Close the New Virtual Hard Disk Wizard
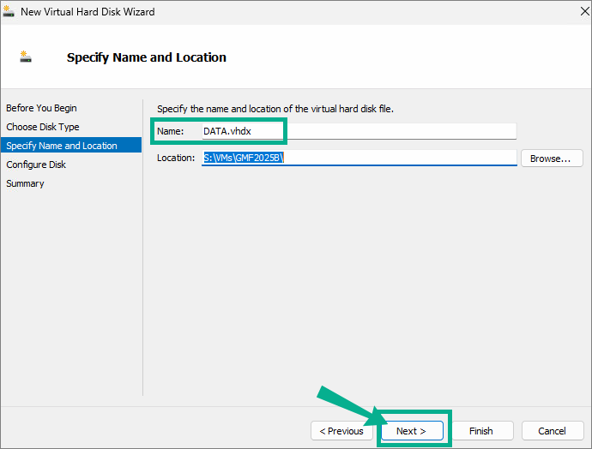The width and height of the screenshot is (592, 449). coord(584,11)
